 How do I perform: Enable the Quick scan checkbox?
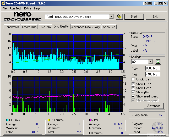click(133, 79)
